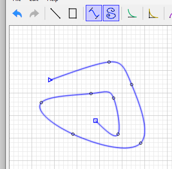This screenshot has height=169, width=172.
Task: Select the Rectangle drawing tool
Action: click(73, 14)
